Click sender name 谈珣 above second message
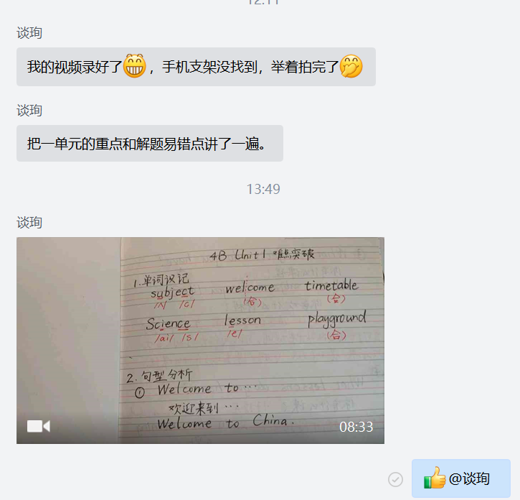 pos(29,111)
